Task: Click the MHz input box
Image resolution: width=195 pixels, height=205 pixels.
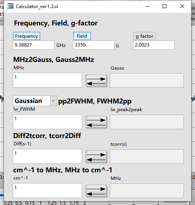Action: click(x=47, y=80)
